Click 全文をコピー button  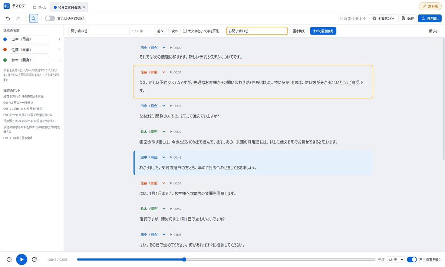(383, 18)
